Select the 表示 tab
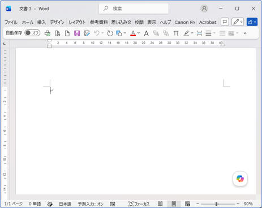The width and height of the screenshot is (262, 208). pyautogui.click(x=152, y=23)
